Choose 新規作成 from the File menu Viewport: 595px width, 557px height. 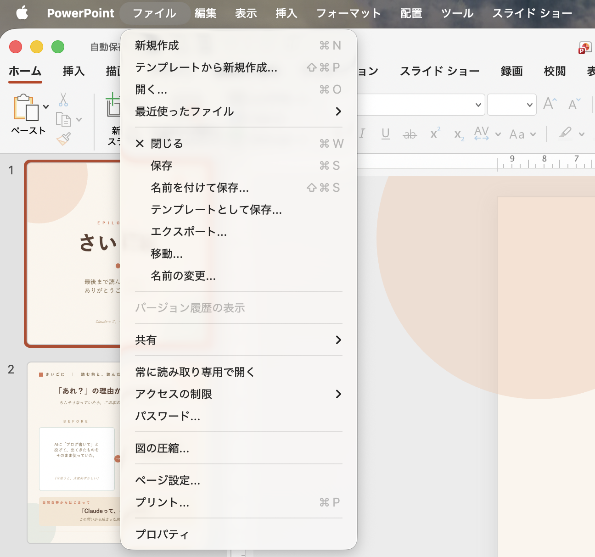[x=239, y=45]
